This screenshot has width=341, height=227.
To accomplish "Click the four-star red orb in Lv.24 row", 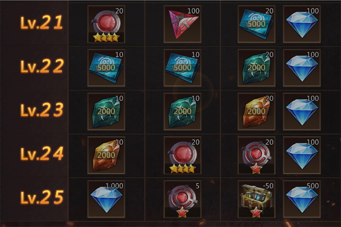I will point(182,155).
